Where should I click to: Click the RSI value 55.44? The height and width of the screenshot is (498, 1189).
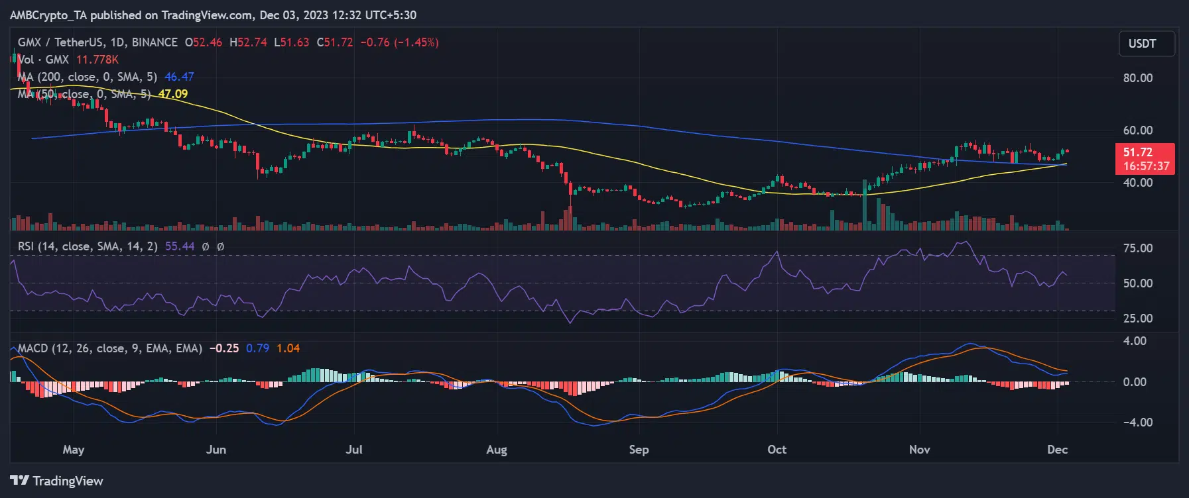tap(180, 246)
